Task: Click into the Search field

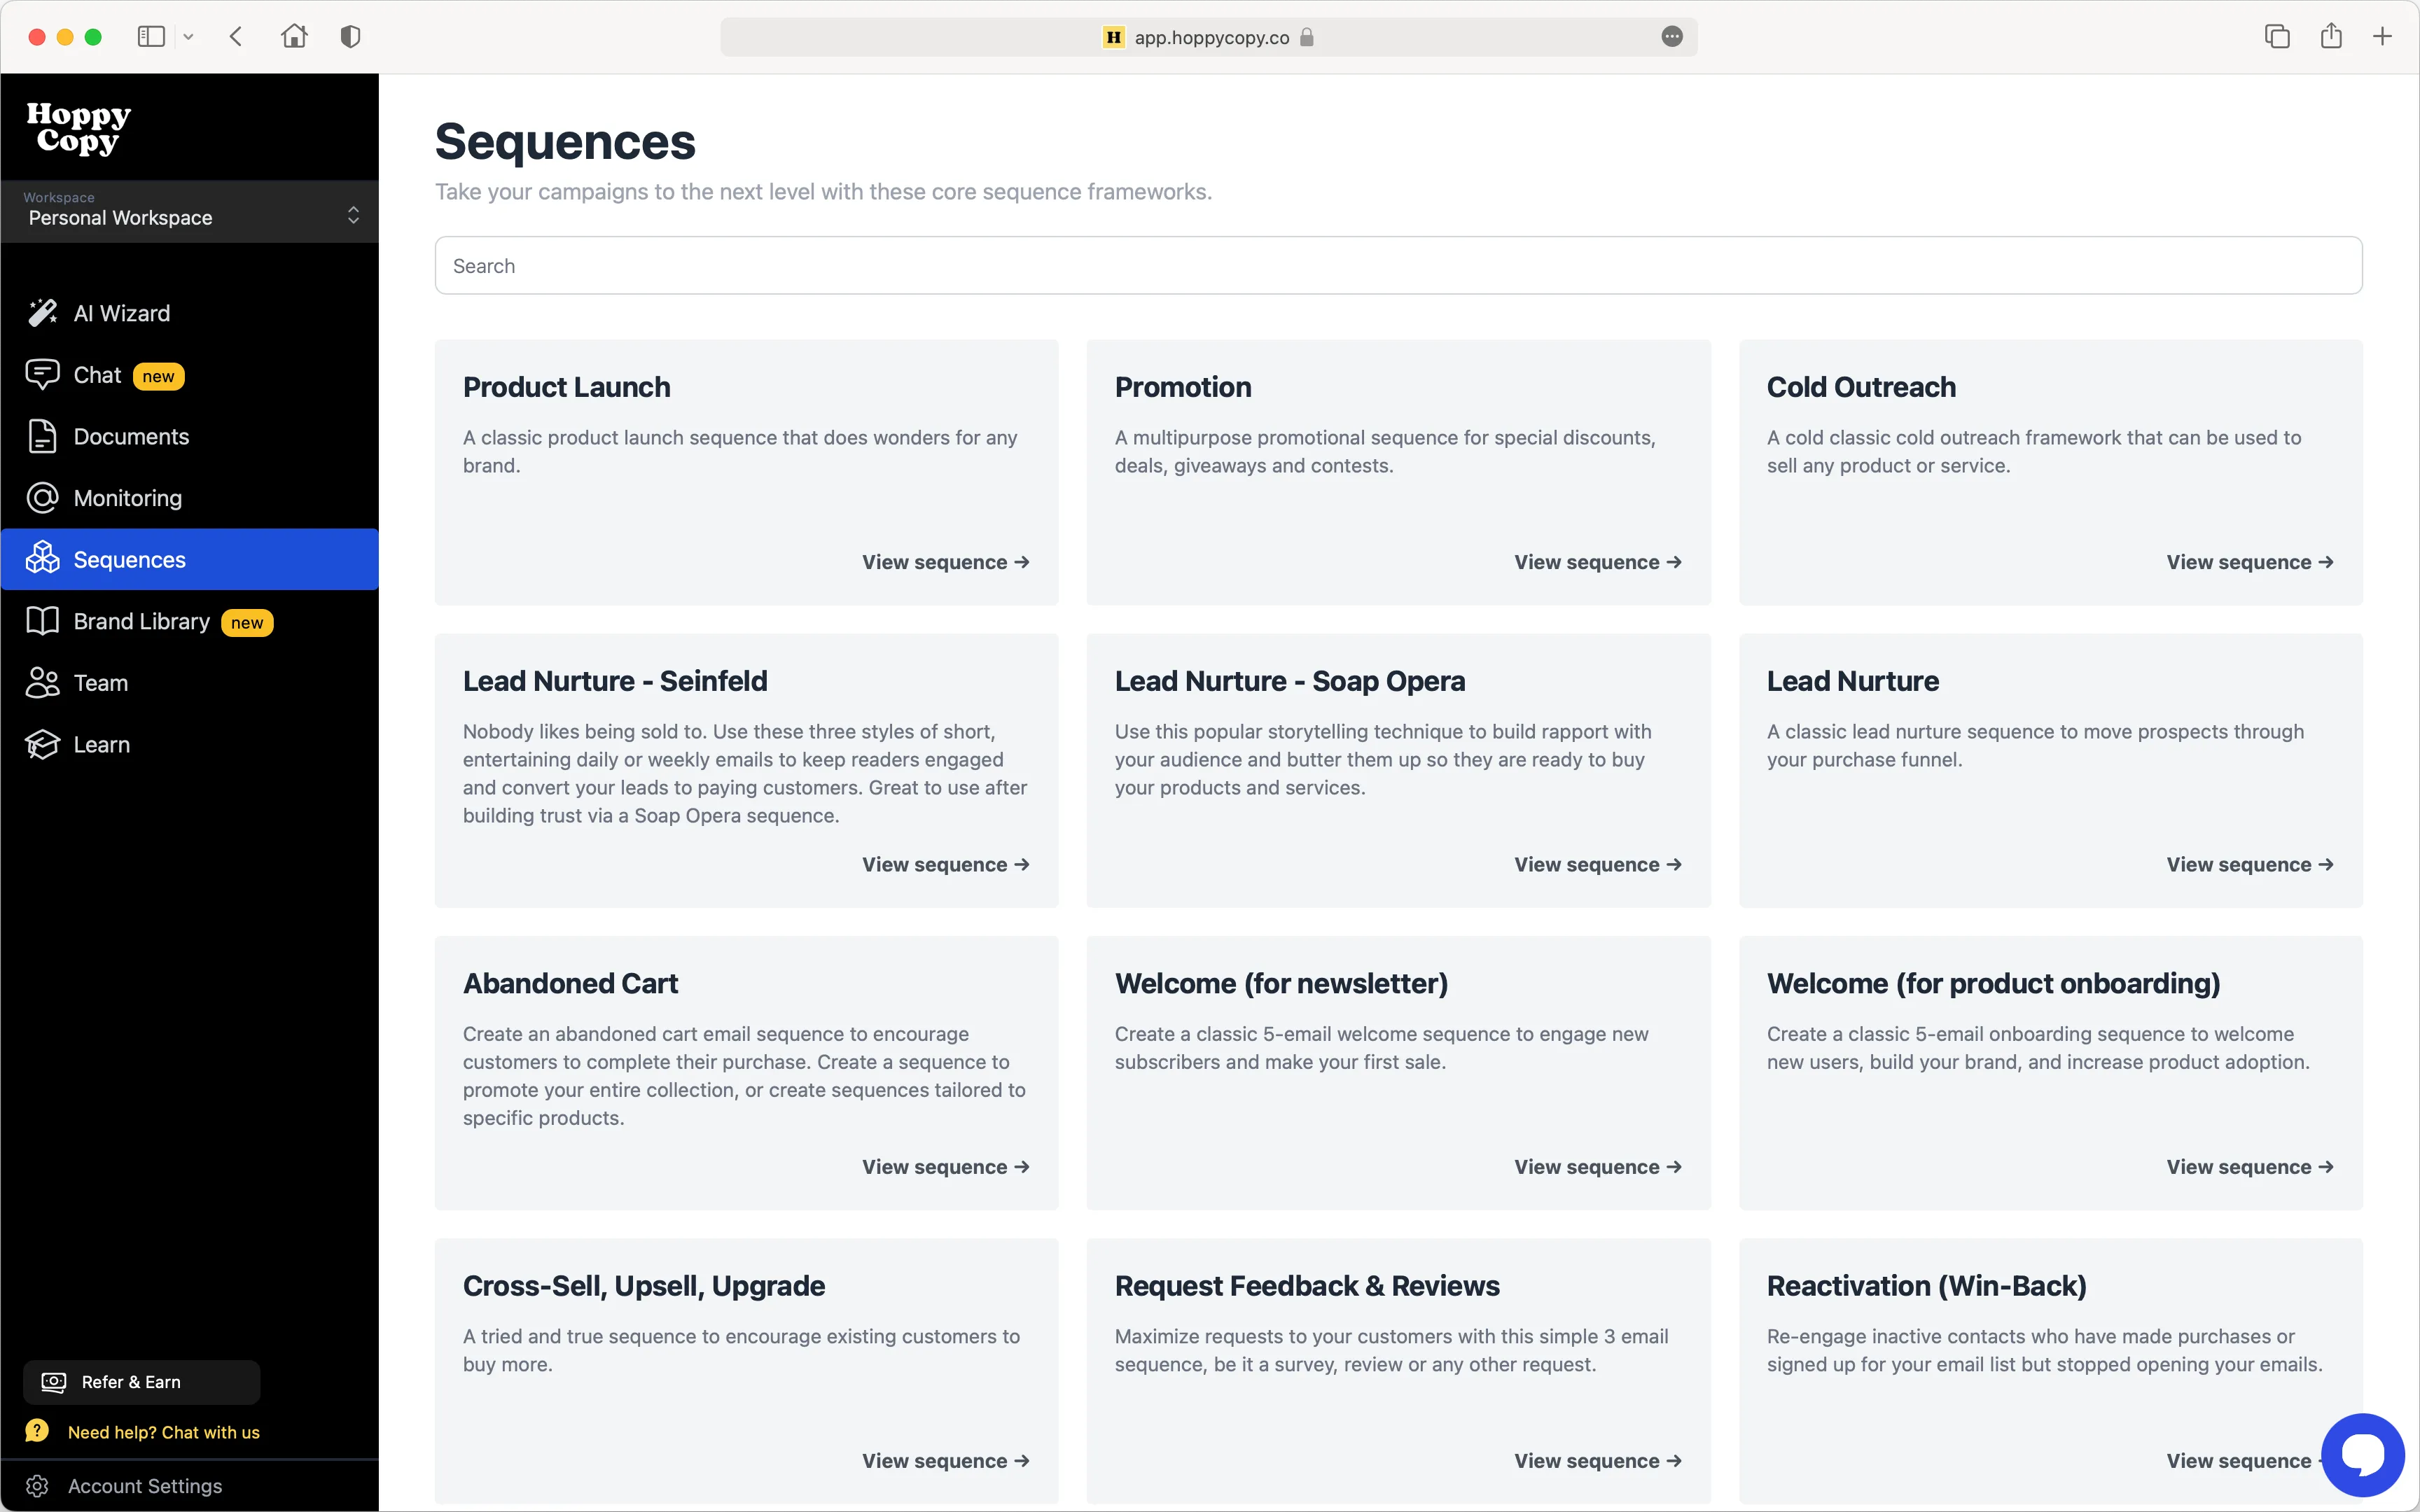Action: [1397, 265]
